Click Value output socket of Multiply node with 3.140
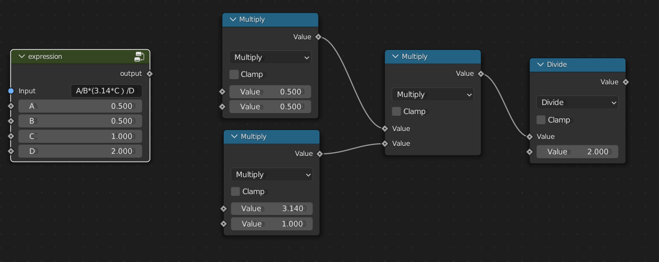Image resolution: width=659 pixels, height=262 pixels. click(x=319, y=154)
